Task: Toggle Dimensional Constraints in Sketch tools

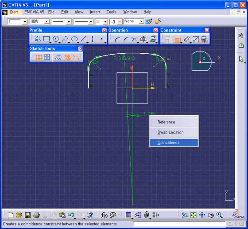Action: [x=76, y=58]
